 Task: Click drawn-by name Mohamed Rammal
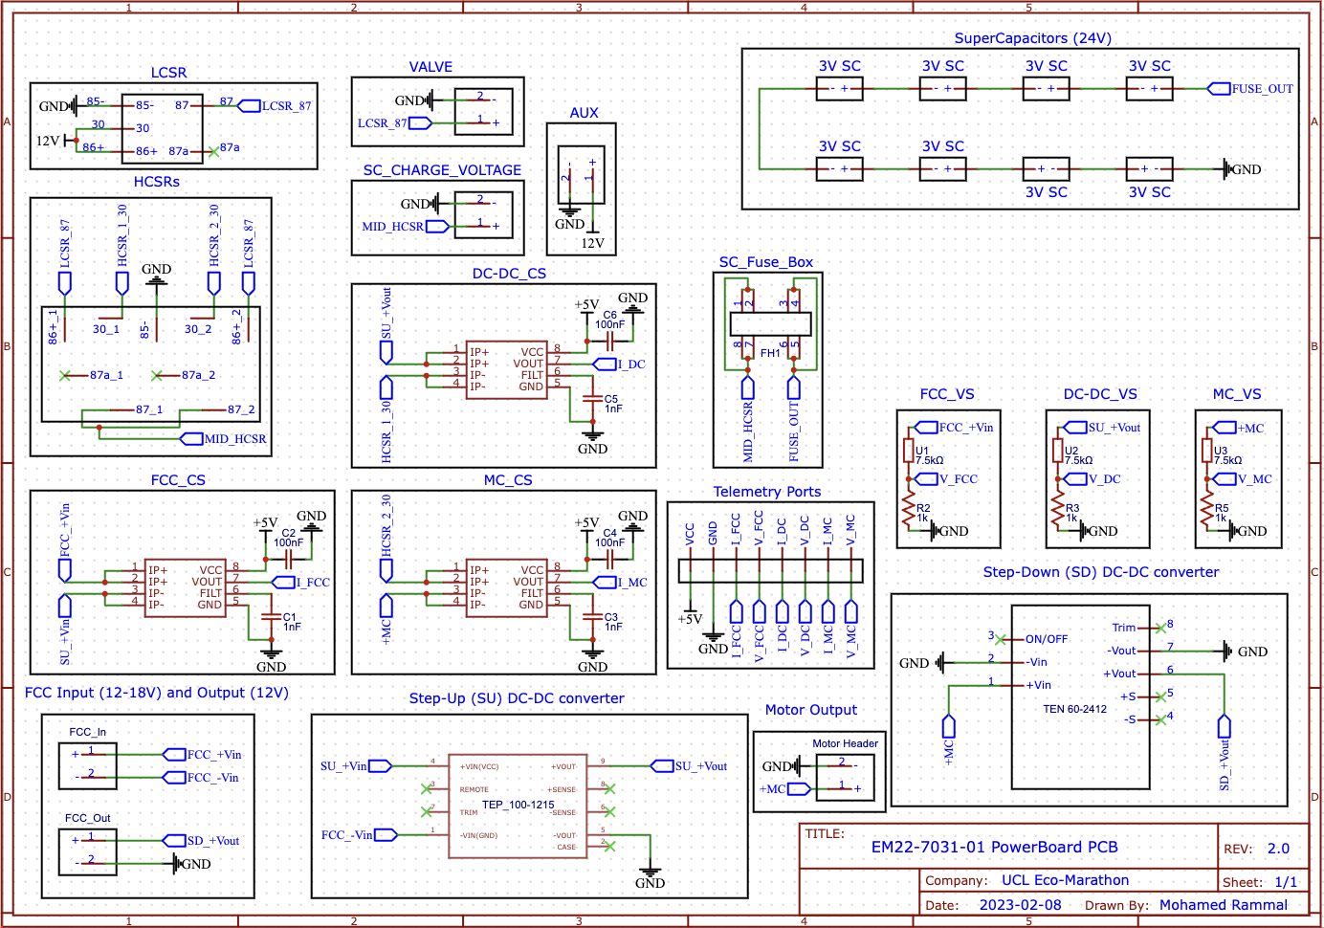click(x=1224, y=905)
